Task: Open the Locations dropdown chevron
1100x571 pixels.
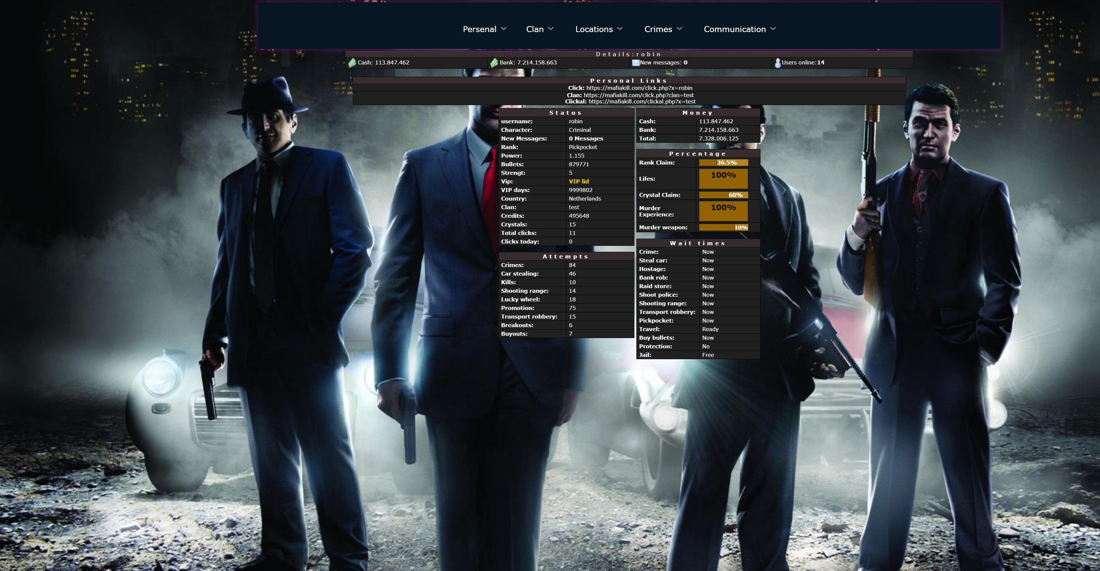Action: 620,28
